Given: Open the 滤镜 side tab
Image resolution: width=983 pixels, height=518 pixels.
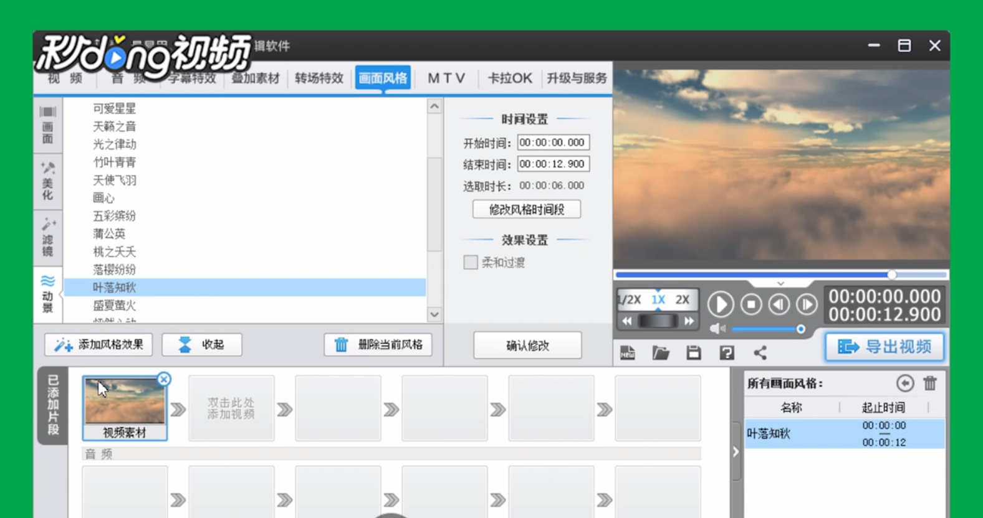Looking at the screenshot, I should tap(47, 238).
